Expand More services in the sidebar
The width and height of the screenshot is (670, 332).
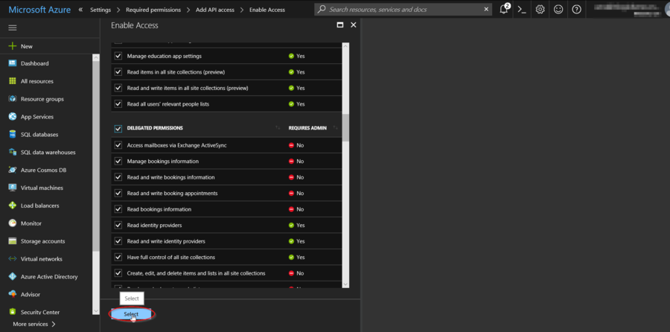pyautogui.click(x=33, y=324)
